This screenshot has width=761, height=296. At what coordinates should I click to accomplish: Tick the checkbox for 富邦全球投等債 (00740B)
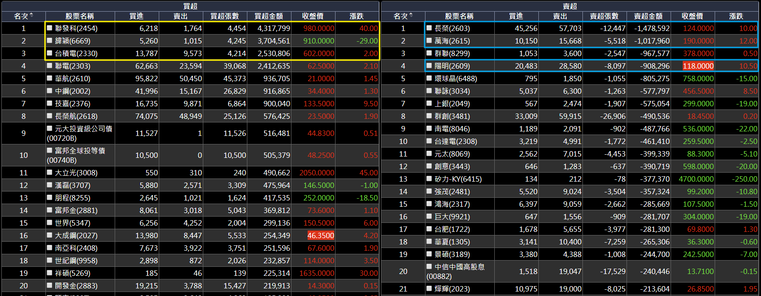50,150
